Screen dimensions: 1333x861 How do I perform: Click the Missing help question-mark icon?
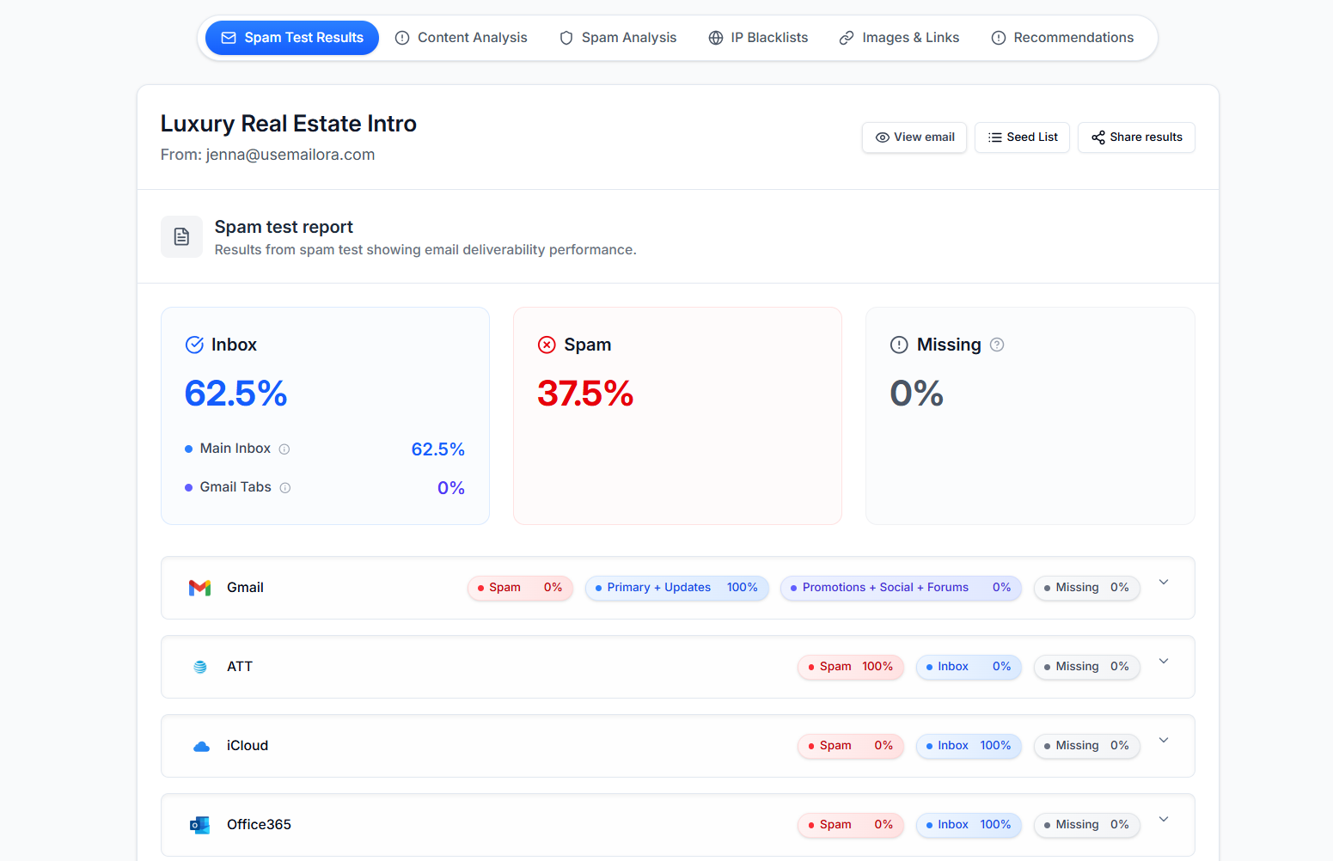coord(997,345)
